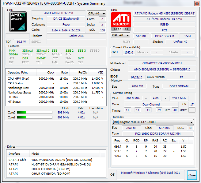Click the GIGABYTE GA-880GM-UD2H motherboard field
The height and width of the screenshot is (183, 201).
162,63
